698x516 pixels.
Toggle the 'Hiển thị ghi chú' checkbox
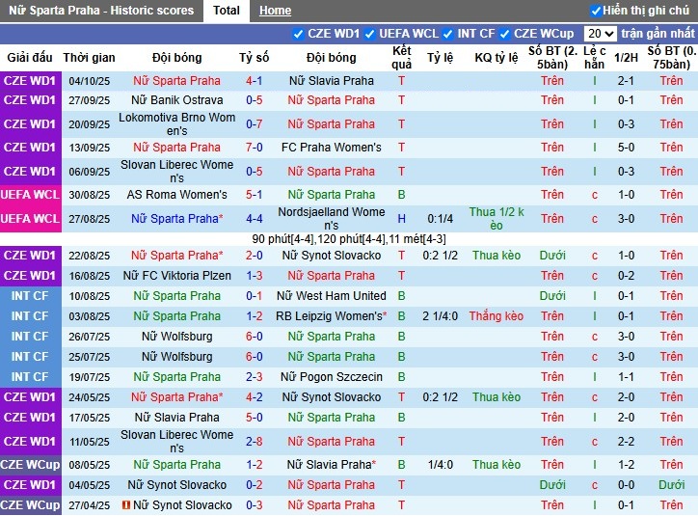596,11
